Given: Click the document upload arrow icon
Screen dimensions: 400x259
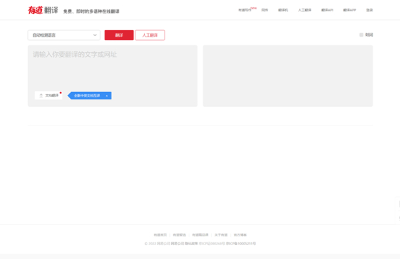Looking at the screenshot, I should pos(41,95).
